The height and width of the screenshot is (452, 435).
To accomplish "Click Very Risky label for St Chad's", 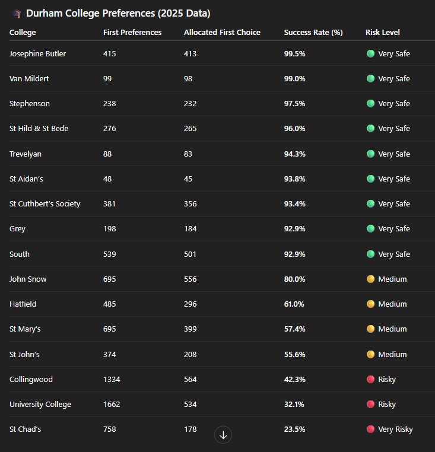I will (x=395, y=429).
